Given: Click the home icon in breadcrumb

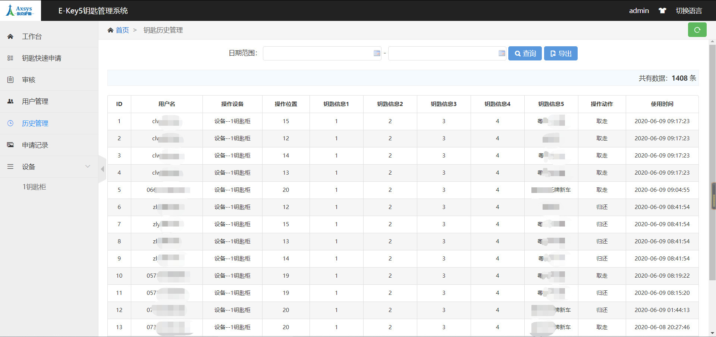Looking at the screenshot, I should click(110, 30).
